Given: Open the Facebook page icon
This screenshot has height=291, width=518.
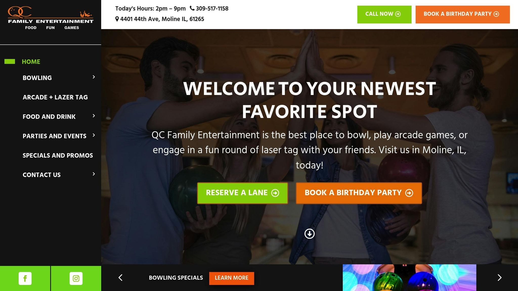Looking at the screenshot, I should (25, 278).
